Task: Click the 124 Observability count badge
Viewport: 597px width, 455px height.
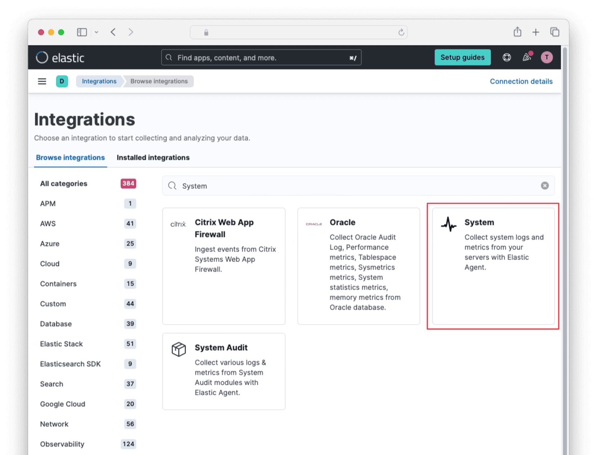Action: point(128,444)
